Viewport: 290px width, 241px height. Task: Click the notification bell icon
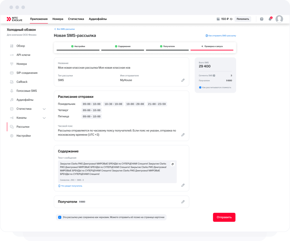[270, 19]
